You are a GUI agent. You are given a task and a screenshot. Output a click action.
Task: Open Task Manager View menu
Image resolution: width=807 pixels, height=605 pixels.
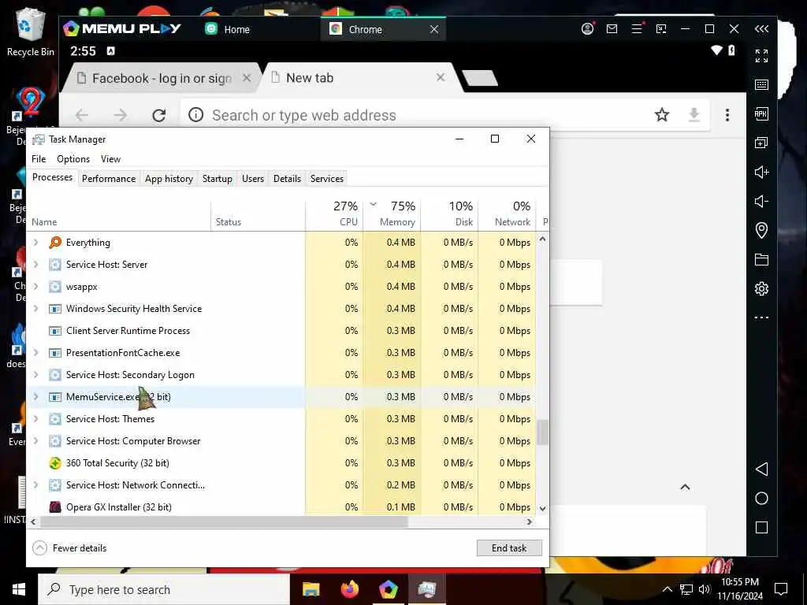(110, 159)
